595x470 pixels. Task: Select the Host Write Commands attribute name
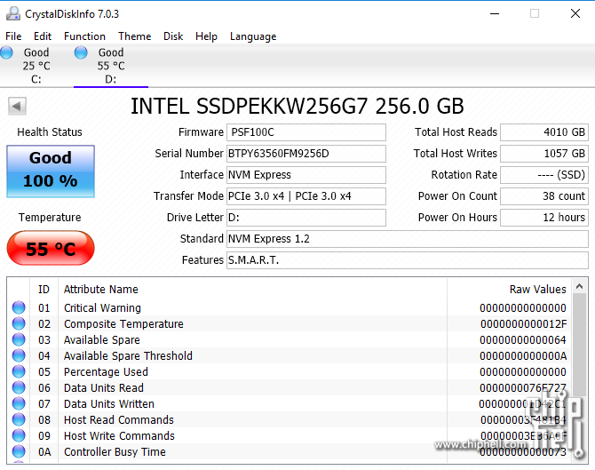pos(119,435)
